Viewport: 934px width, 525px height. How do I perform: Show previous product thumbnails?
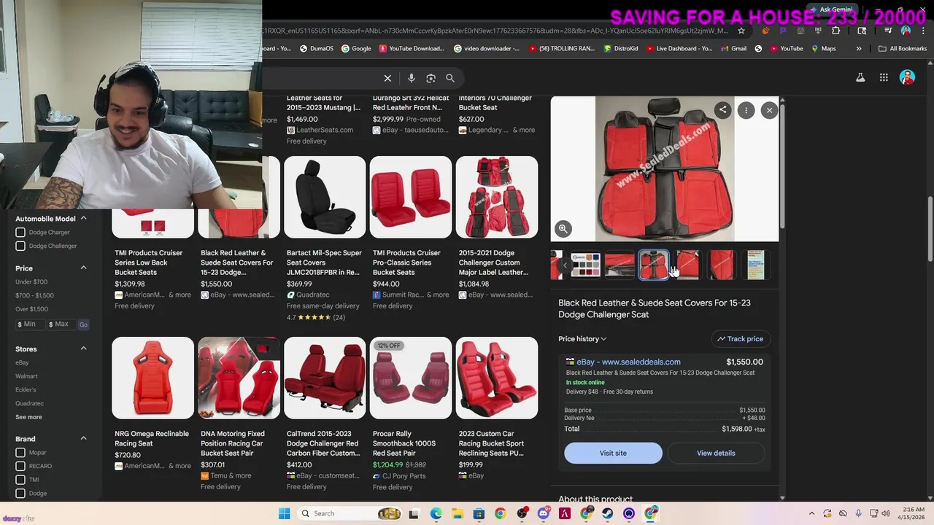click(564, 265)
